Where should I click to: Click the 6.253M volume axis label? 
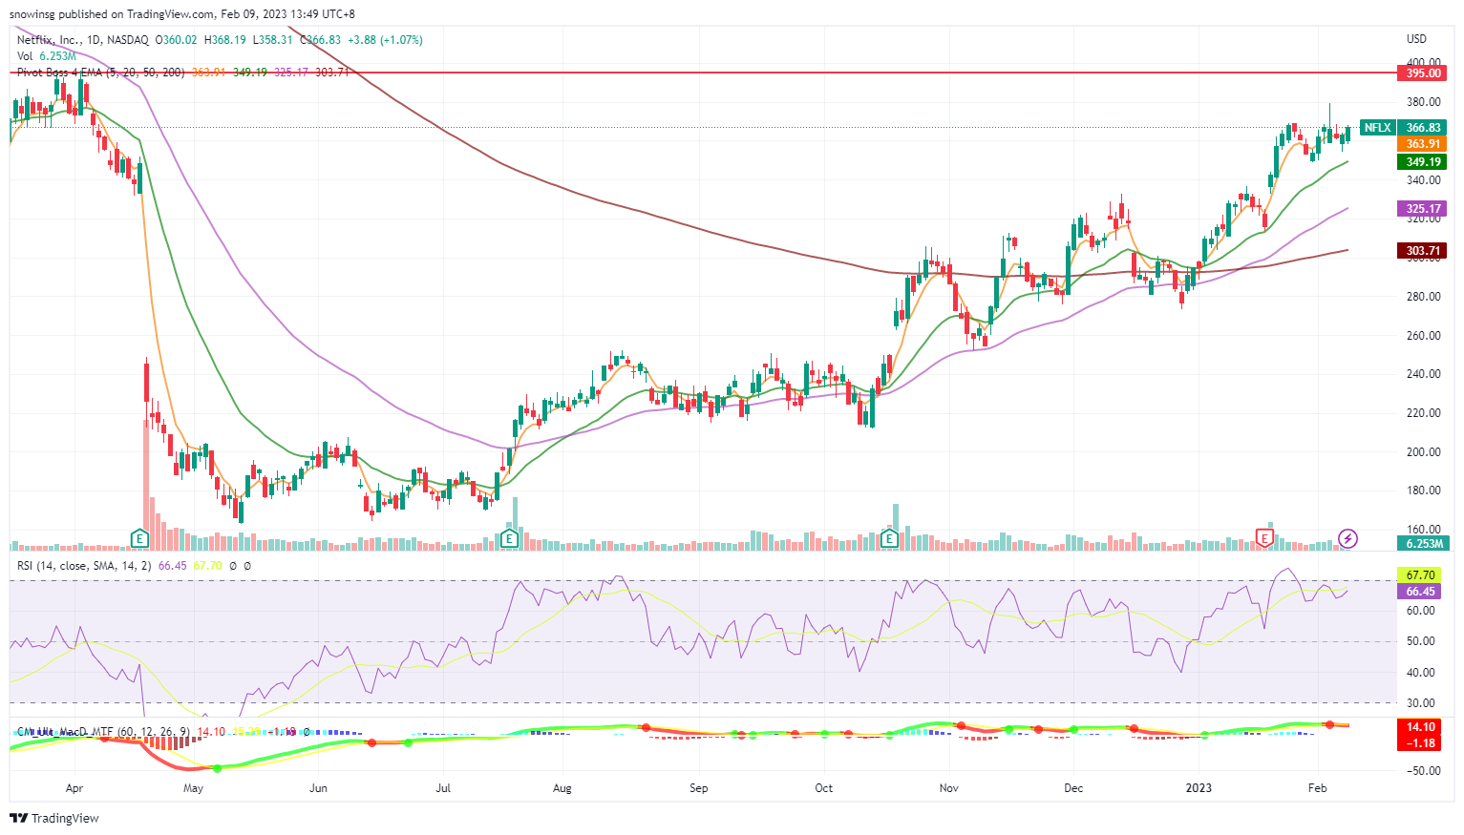tap(1423, 544)
